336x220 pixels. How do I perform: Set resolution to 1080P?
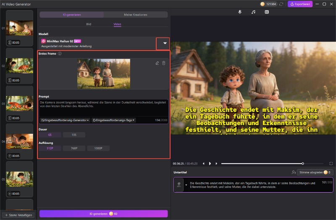(98, 148)
